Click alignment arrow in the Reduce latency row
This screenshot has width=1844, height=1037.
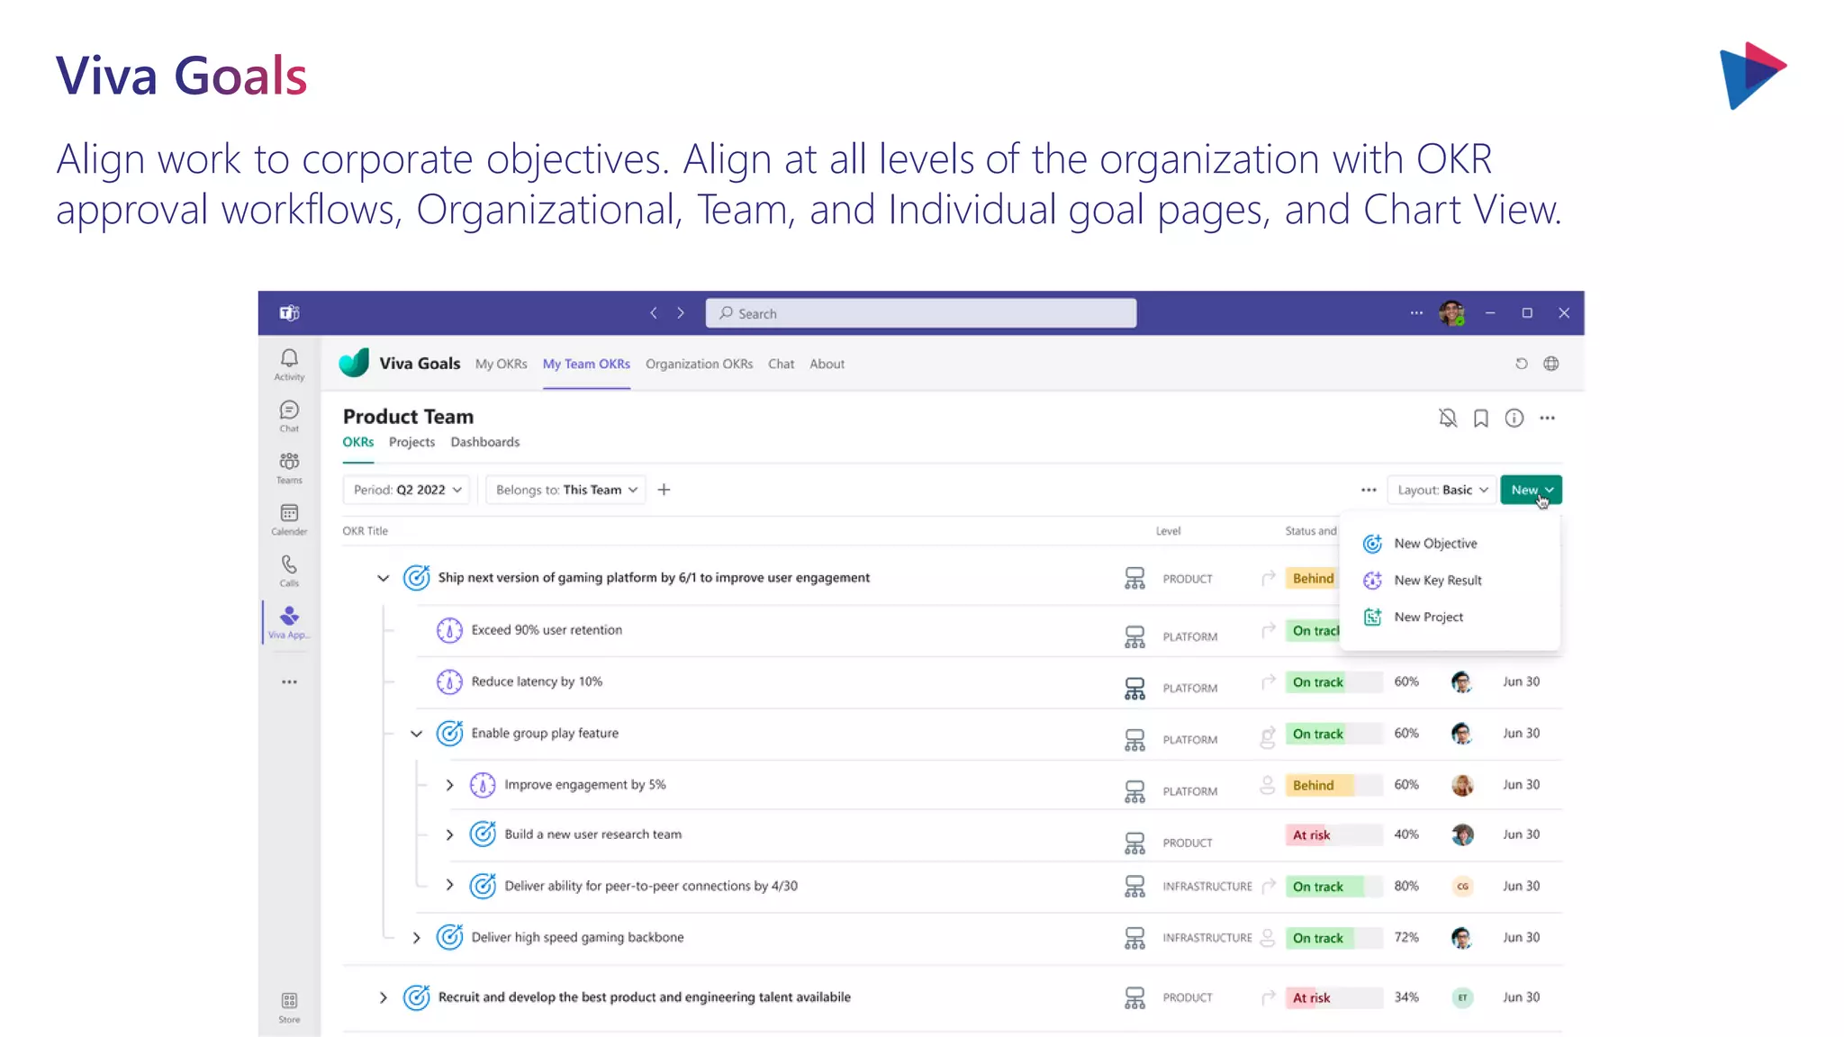[x=1269, y=681]
